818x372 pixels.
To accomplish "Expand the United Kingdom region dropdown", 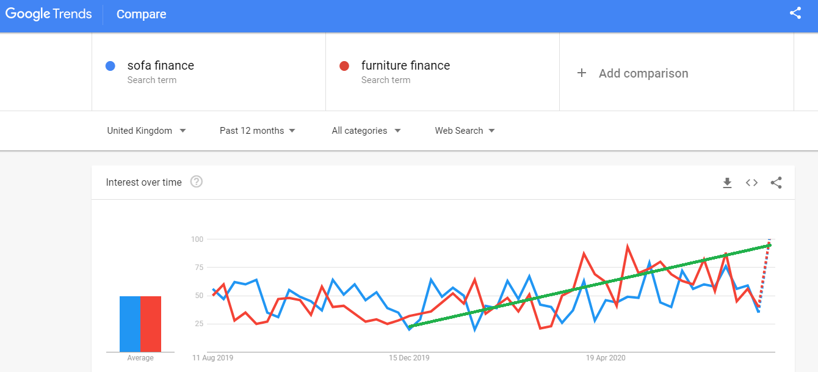I will 147,131.
